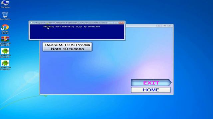213x119 pixels.
Task: Click the start2.exe path in title bar
Action: [70, 23]
